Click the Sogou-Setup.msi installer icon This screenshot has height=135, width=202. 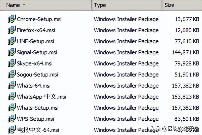click(12, 74)
